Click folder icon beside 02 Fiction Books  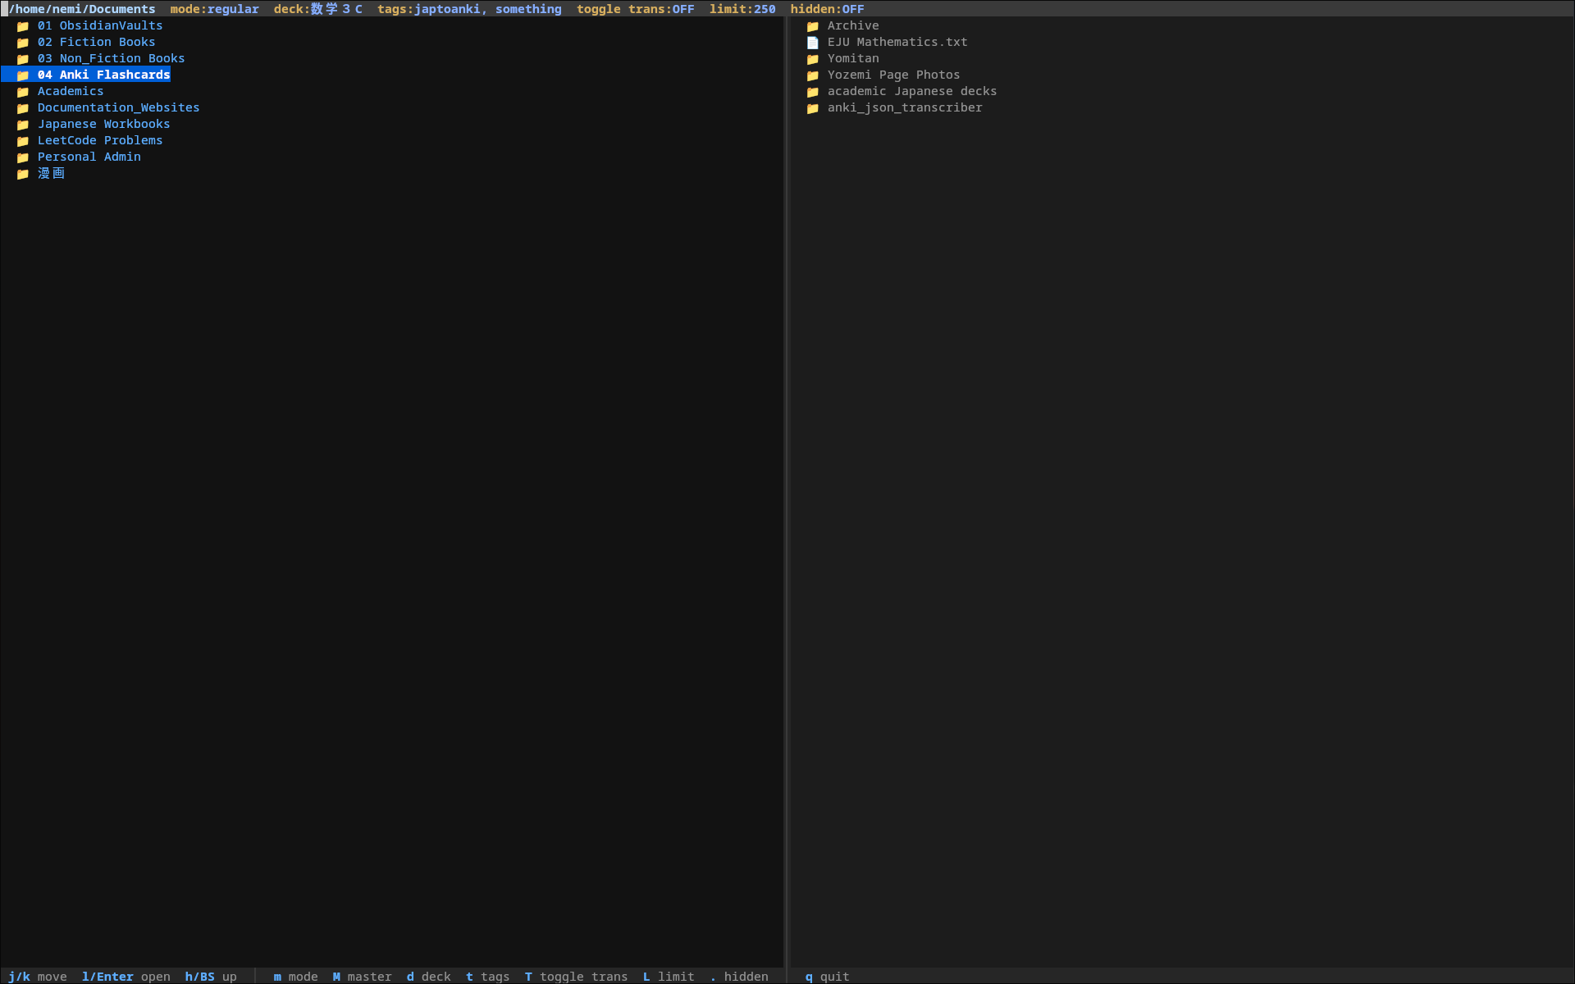(23, 43)
